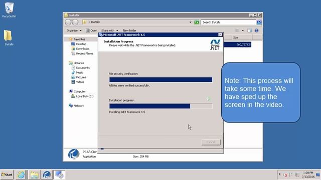Maximize the Installs Explorer window
Image resolution: width=321 pixels, height=180 pixels.
255,15
